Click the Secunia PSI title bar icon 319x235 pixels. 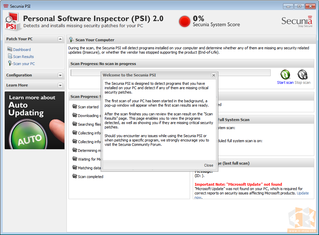coord(6,6)
